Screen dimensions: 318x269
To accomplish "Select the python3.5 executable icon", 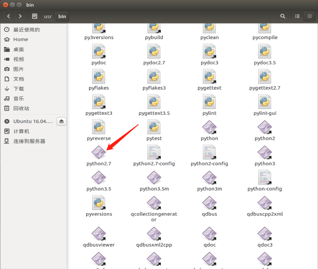I will coord(99,178).
